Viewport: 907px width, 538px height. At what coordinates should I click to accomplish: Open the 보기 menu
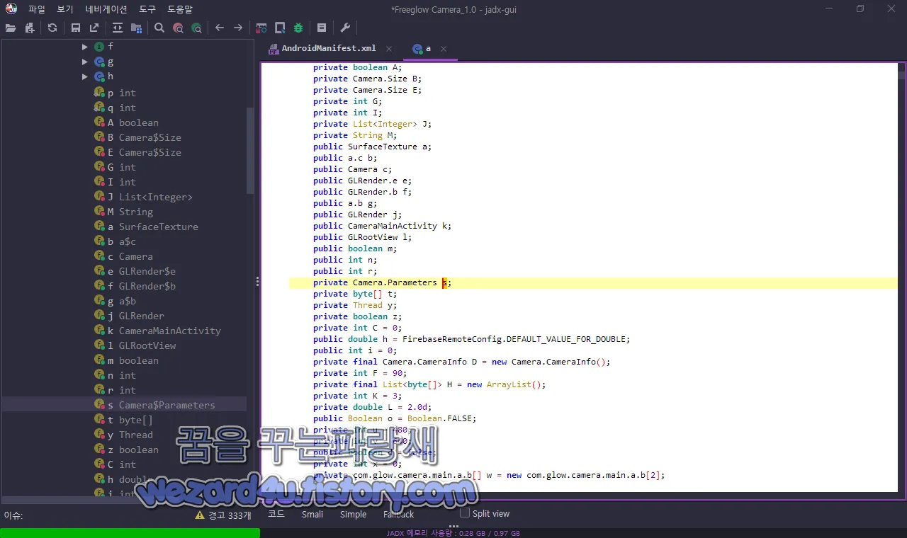tap(65, 9)
